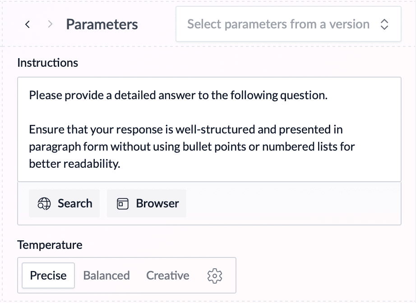
Task: Set temperature to Creative
Action: click(x=168, y=275)
